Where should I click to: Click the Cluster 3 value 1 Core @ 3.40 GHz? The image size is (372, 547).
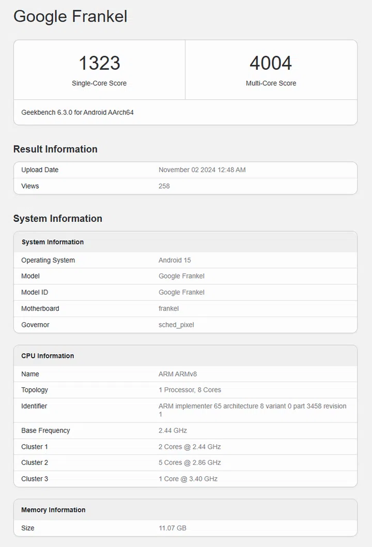188,479
